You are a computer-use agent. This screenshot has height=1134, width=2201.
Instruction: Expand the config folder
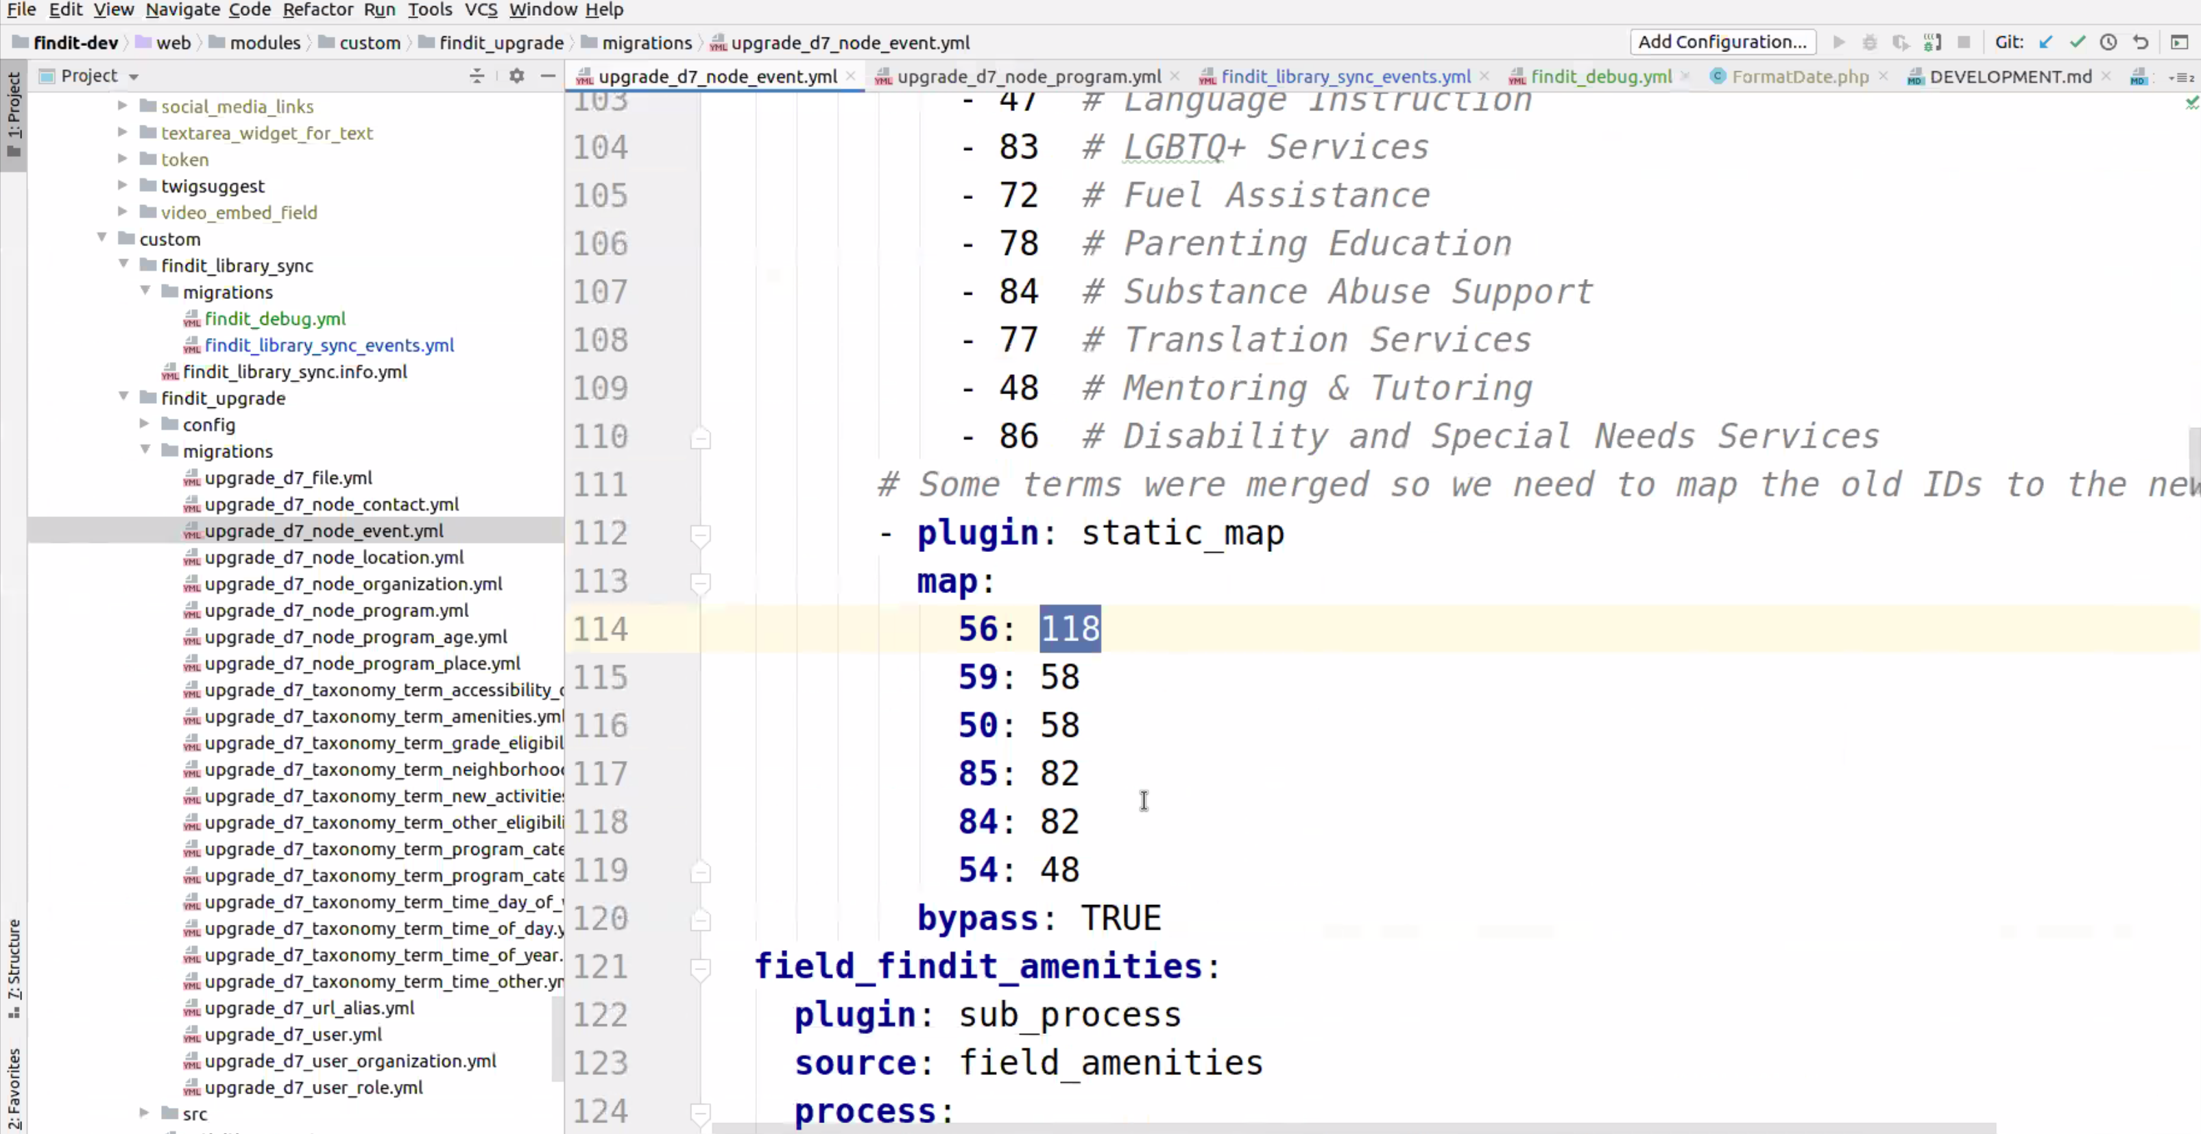pos(145,424)
